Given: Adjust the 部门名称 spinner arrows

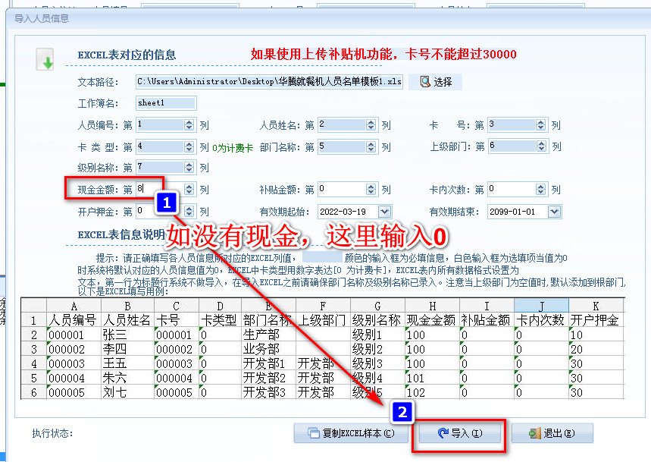Looking at the screenshot, I should click(x=371, y=146).
